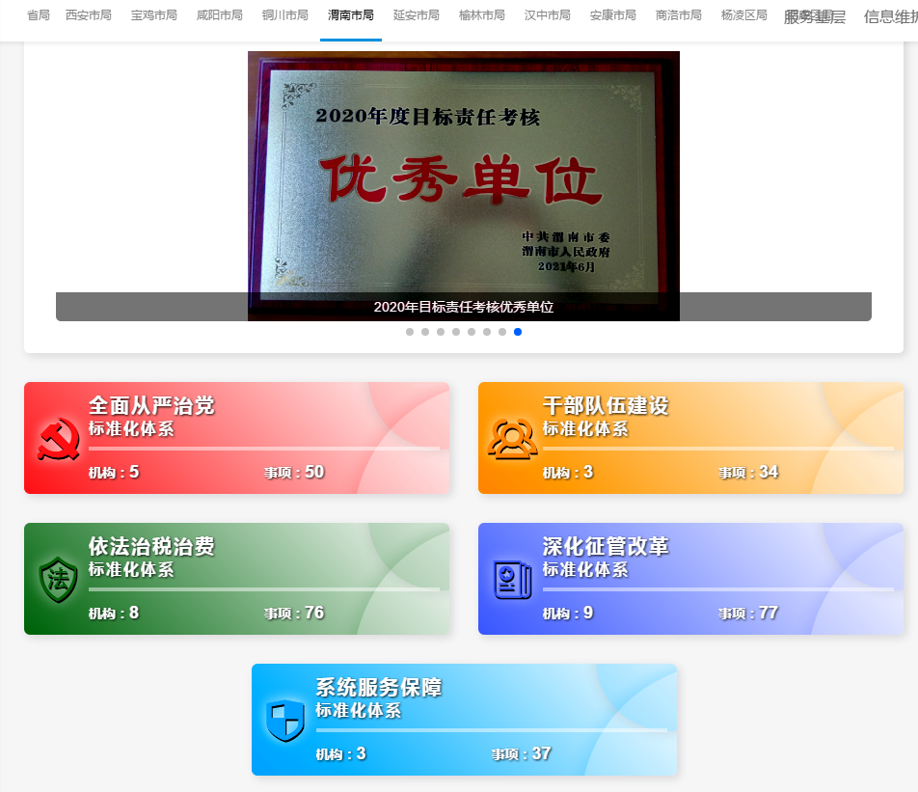
Task: Go to the 商洛市局 tab
Action: tap(679, 15)
